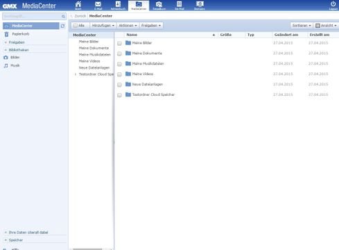Screen dimensions: 339x250
Task: Select the MediaCenter tab in top bar
Action: (139, 6)
